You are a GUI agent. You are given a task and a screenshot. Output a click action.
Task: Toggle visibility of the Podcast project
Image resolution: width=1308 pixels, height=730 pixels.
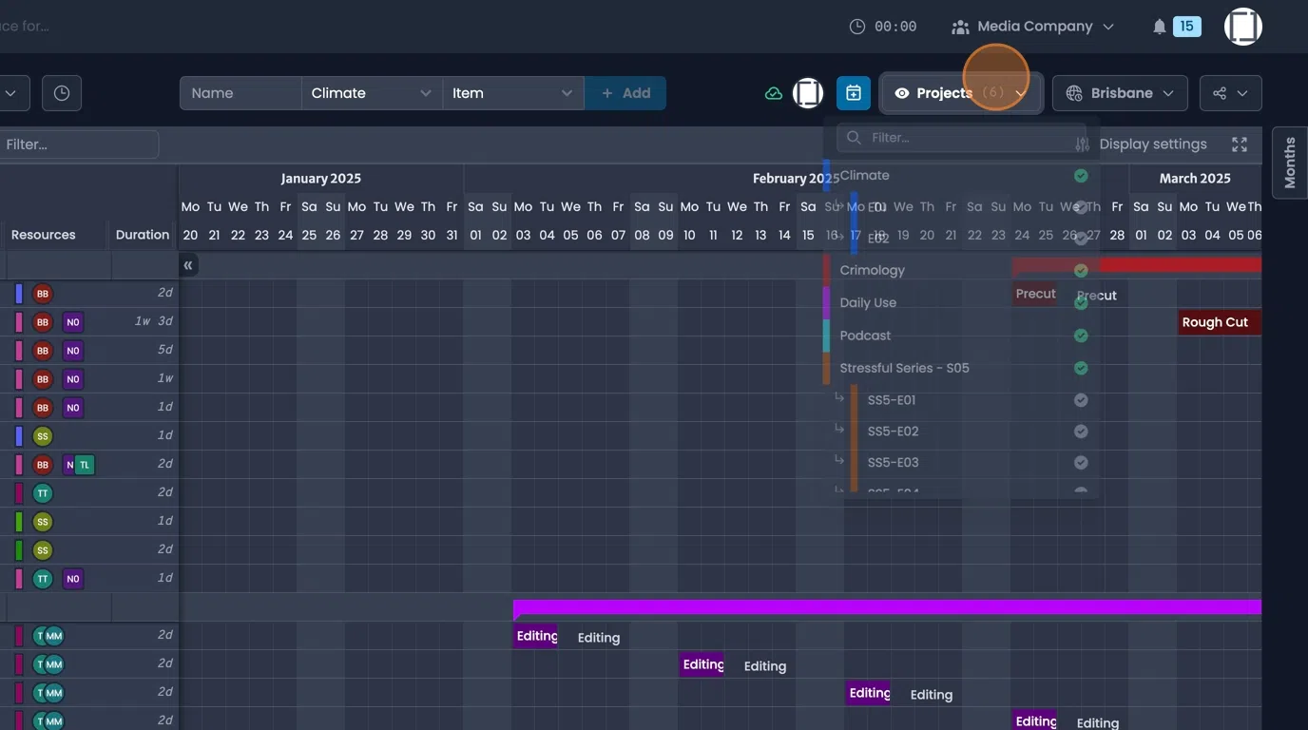[1081, 336]
